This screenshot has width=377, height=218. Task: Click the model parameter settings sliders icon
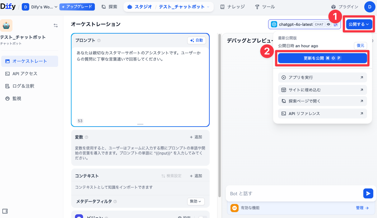[336, 24]
